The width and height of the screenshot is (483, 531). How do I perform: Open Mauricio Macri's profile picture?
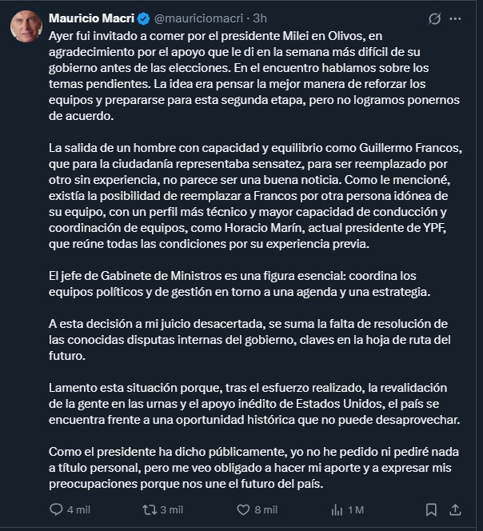25,27
